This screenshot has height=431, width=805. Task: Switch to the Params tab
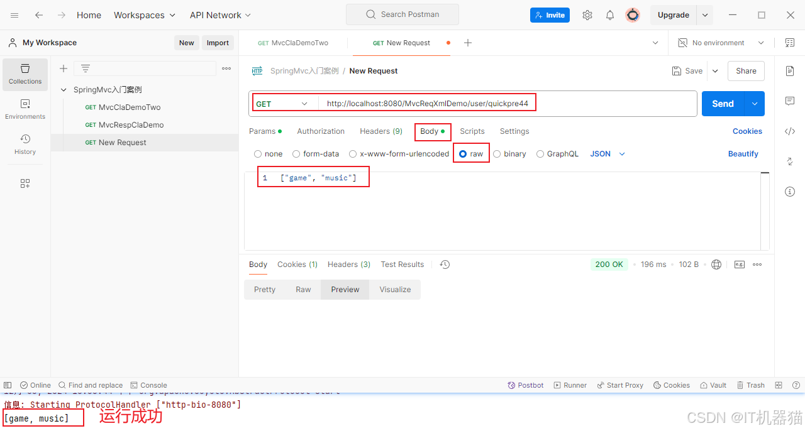click(265, 131)
